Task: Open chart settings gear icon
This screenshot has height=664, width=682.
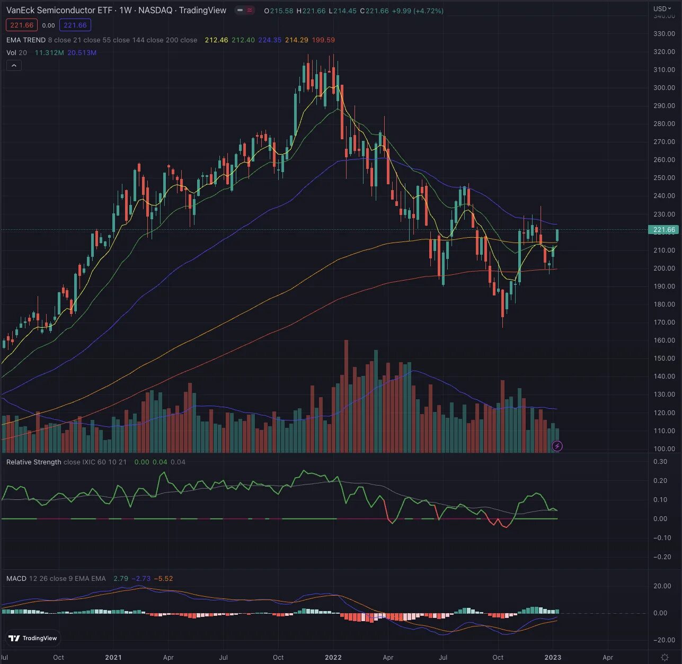Action: click(x=665, y=657)
